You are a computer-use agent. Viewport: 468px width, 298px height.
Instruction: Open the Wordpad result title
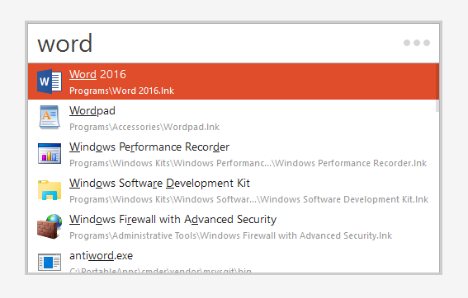(92, 111)
